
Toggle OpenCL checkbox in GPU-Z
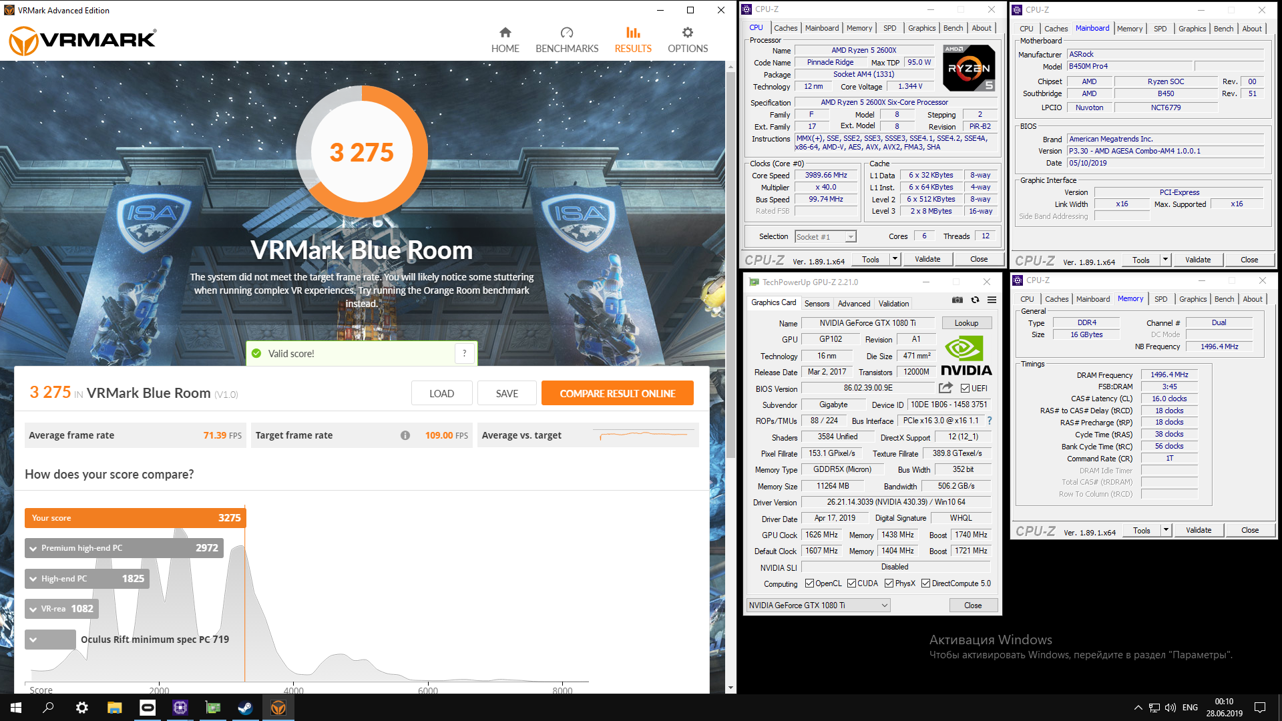coord(809,583)
